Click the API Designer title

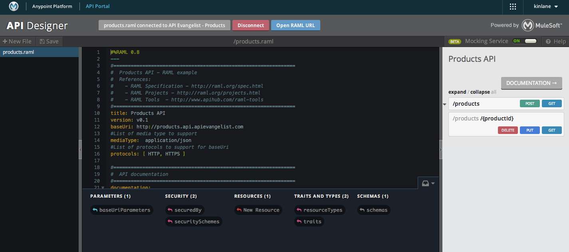37,26
